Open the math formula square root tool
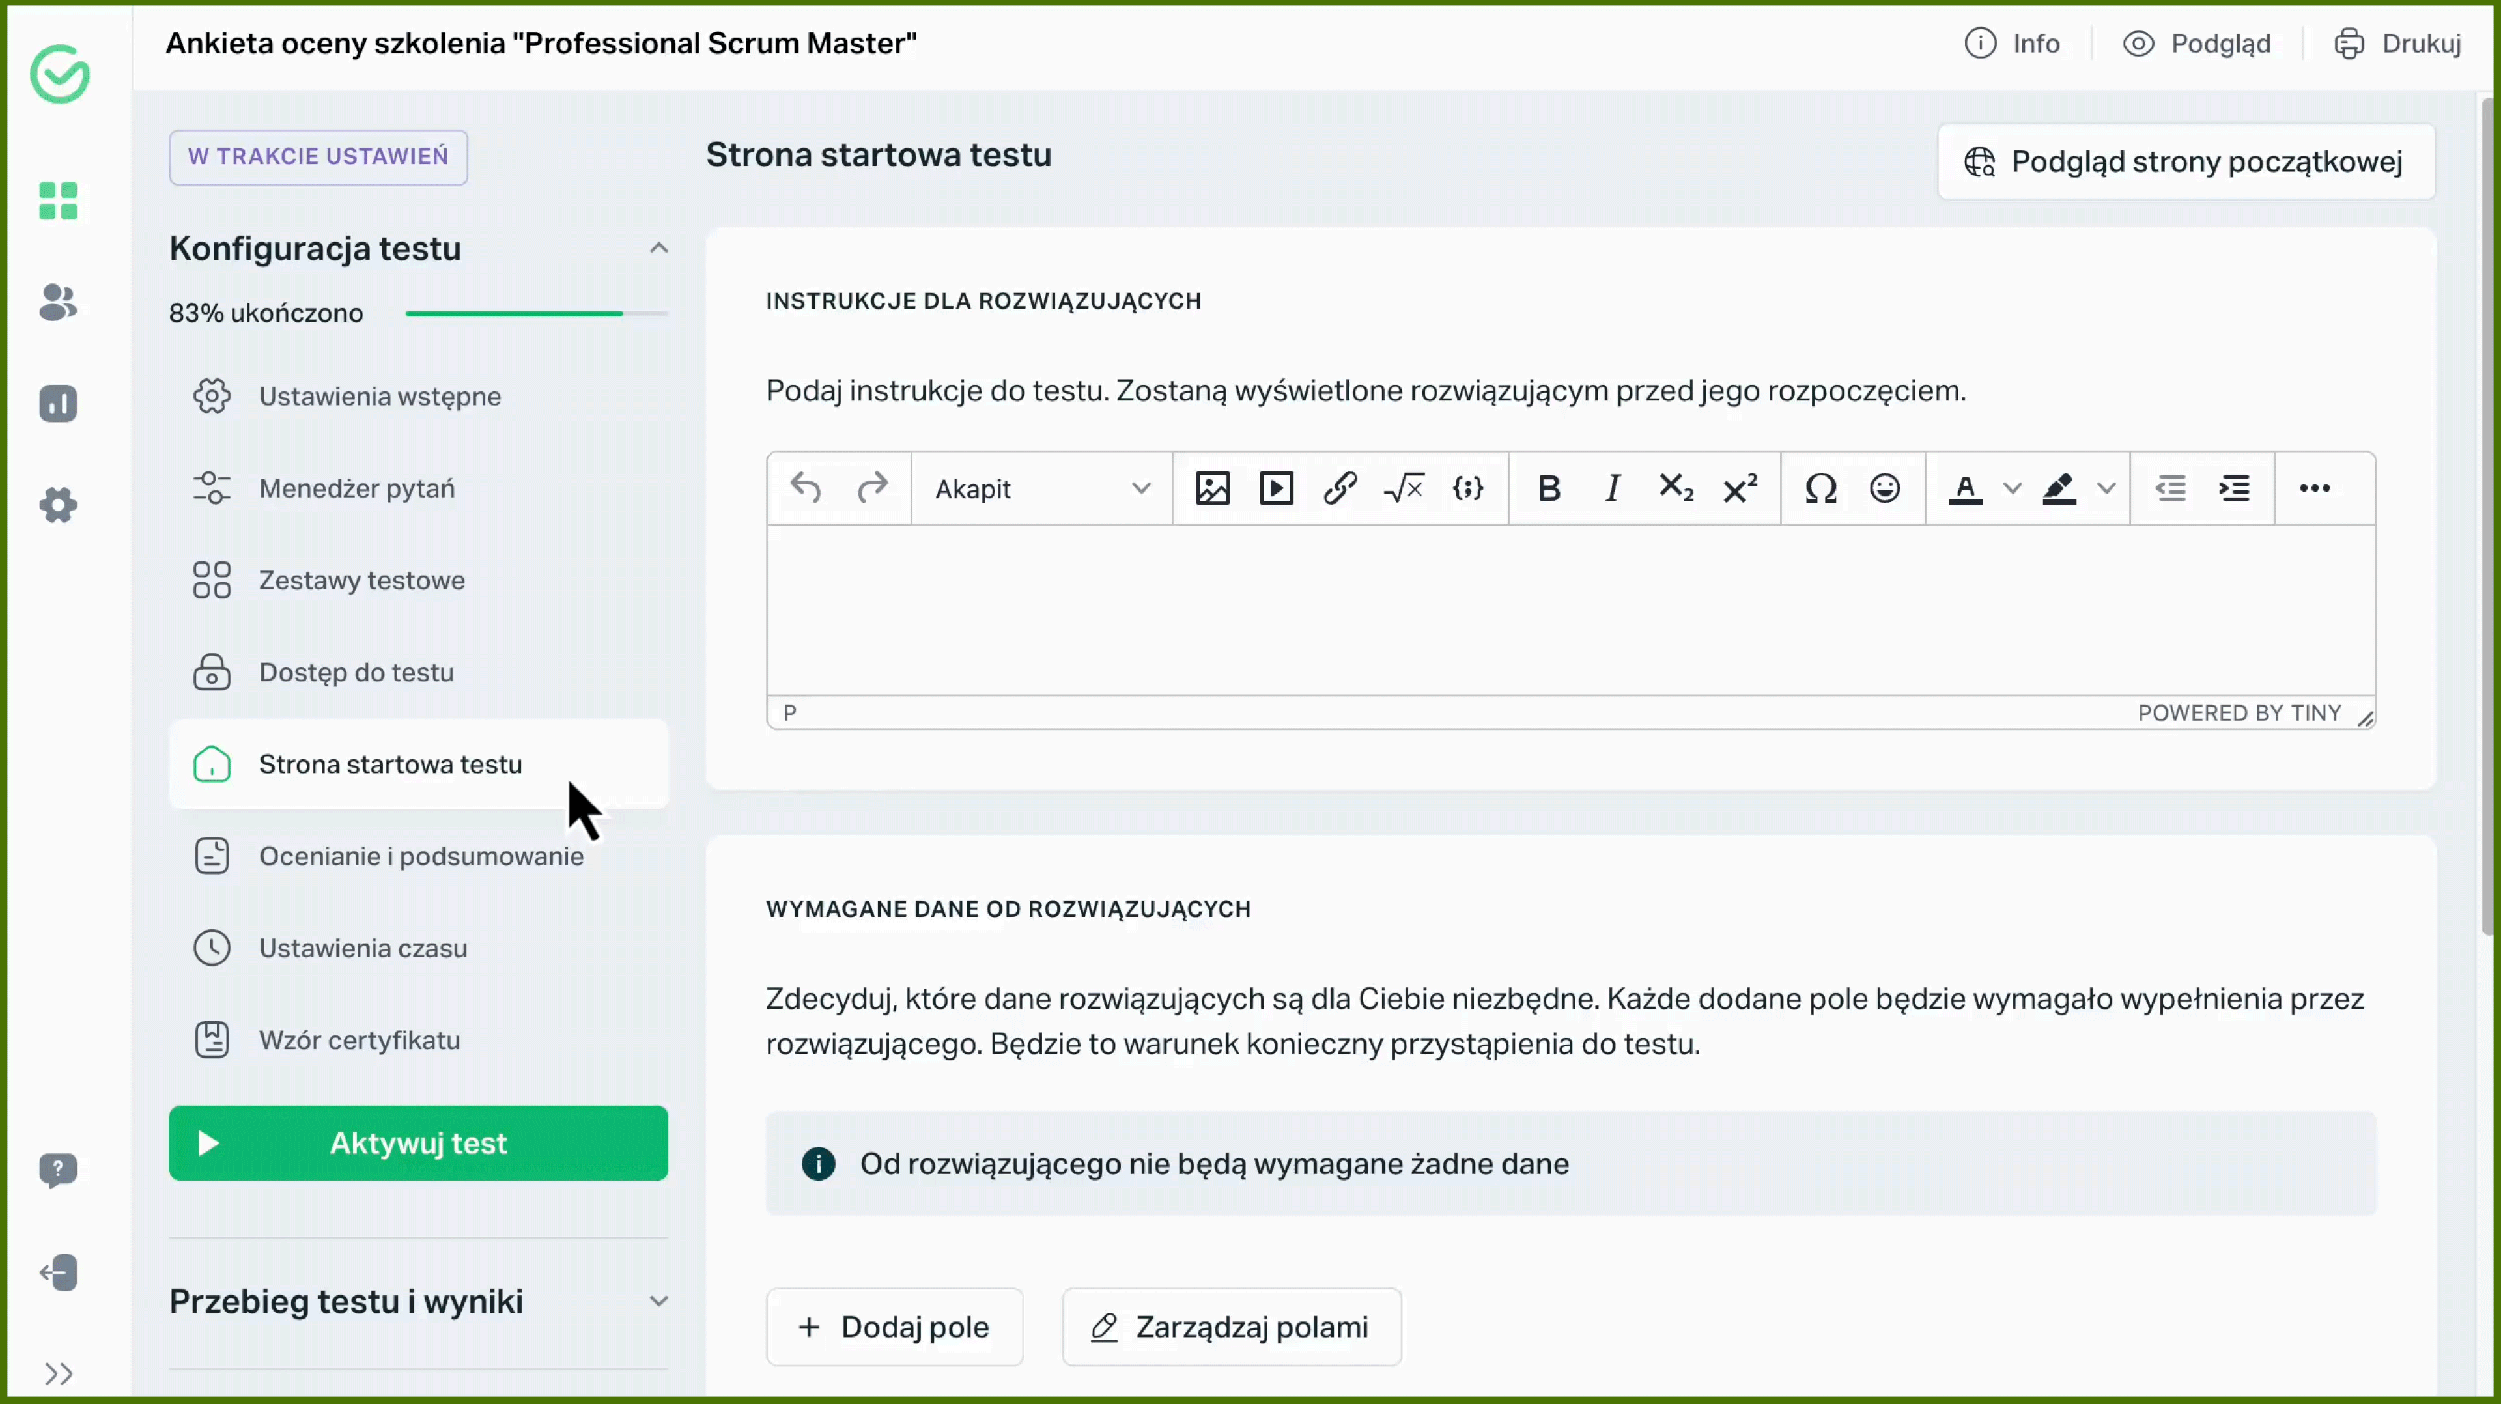The width and height of the screenshot is (2501, 1404). pos(1404,488)
